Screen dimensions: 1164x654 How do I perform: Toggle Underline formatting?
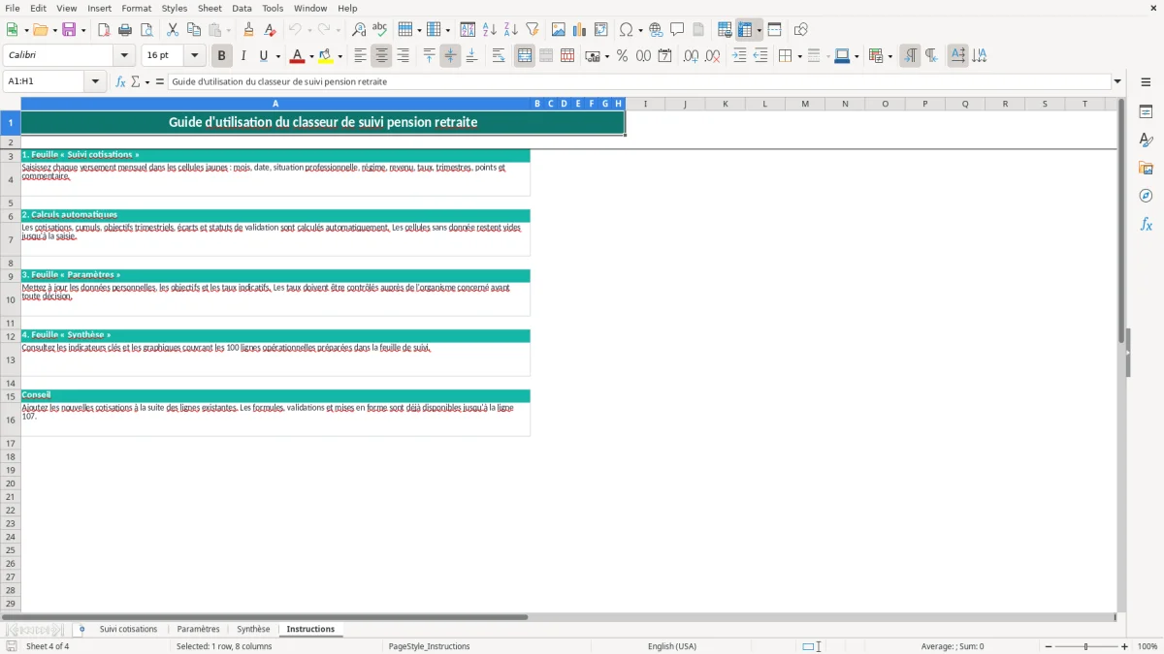pos(263,56)
